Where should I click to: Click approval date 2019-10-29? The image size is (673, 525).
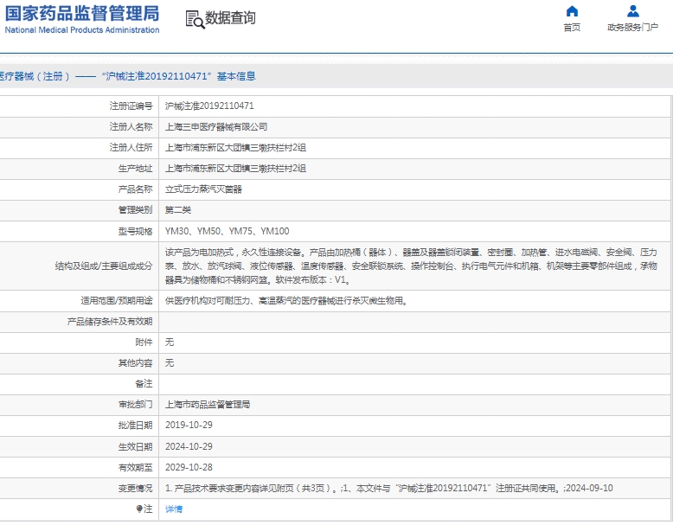189,426
